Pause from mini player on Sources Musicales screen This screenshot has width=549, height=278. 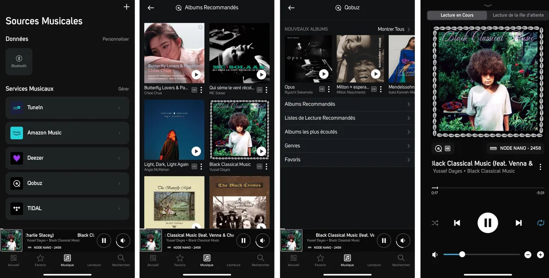[104, 240]
